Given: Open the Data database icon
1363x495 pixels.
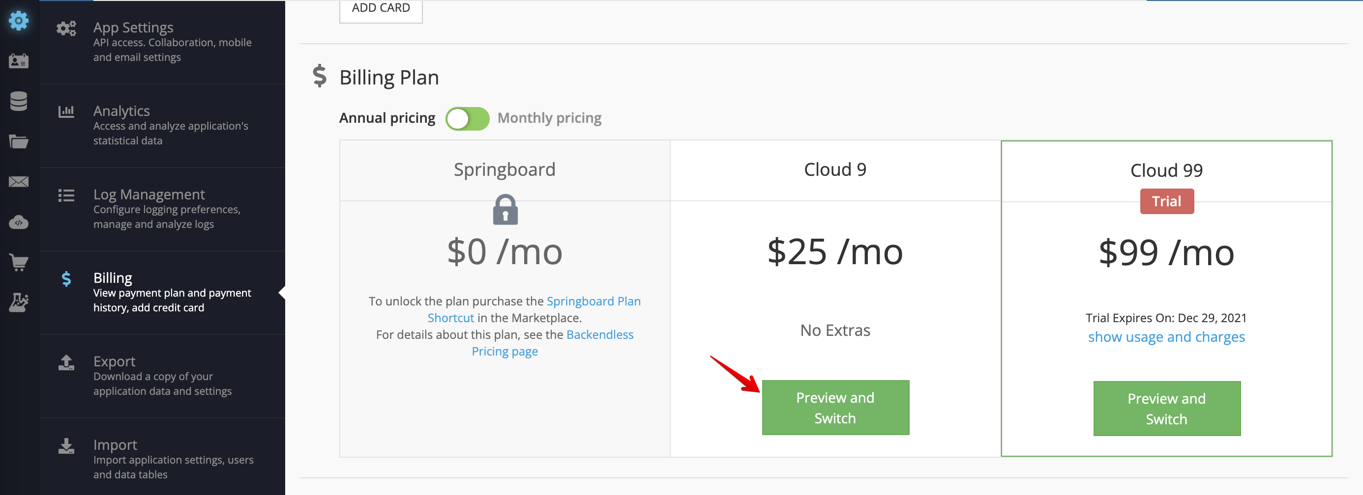Looking at the screenshot, I should point(19,101).
